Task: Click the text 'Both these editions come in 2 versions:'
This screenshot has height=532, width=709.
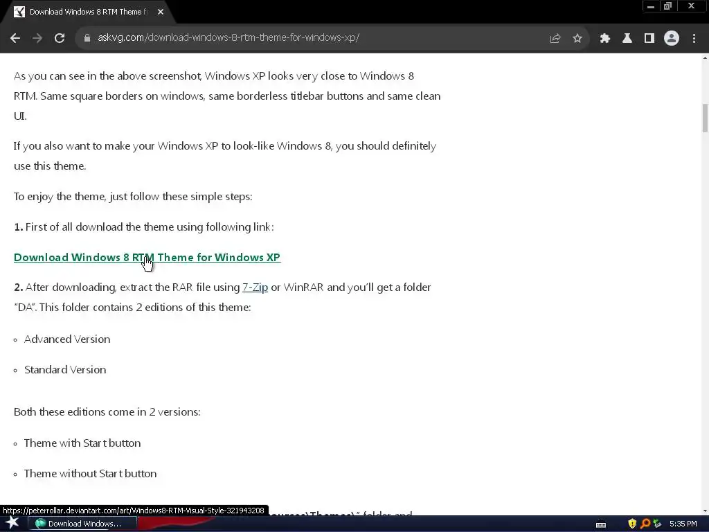Action: [x=107, y=412]
